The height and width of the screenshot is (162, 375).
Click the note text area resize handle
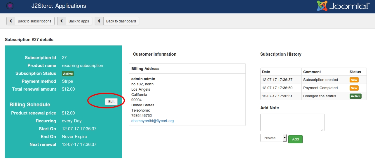click(x=323, y=129)
